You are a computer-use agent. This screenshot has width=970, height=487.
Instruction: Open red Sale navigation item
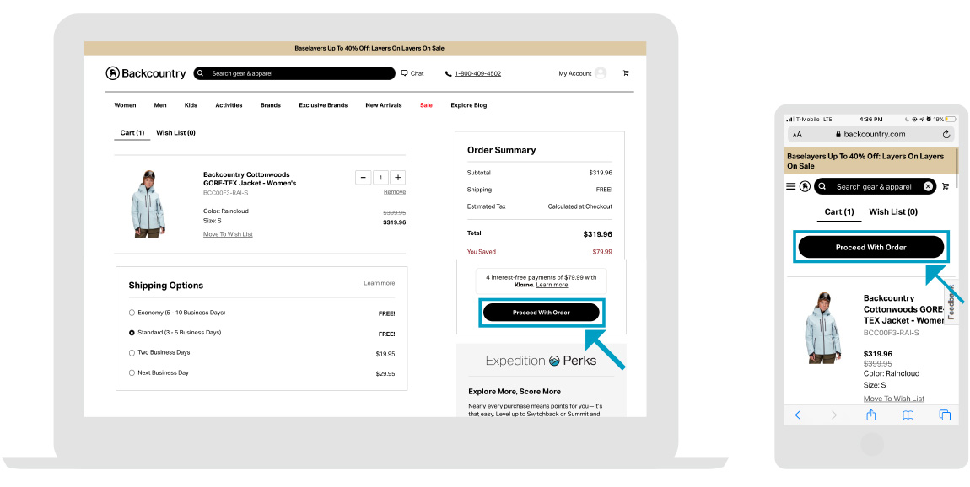pyautogui.click(x=426, y=105)
